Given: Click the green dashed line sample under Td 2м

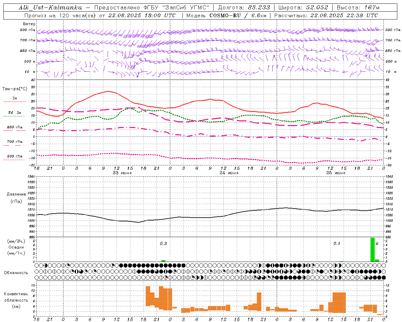Looking at the screenshot, I should (x=14, y=116).
